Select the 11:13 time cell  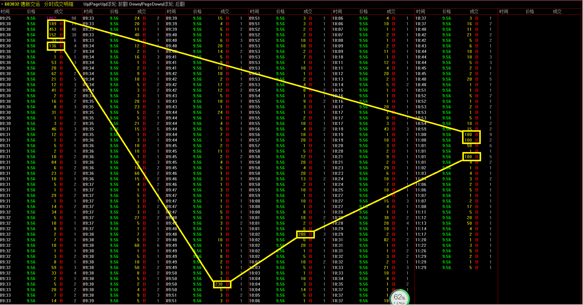pos(421,223)
